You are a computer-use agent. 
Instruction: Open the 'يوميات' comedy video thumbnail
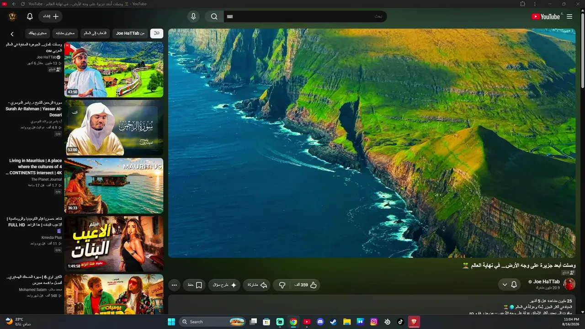[x=114, y=295]
